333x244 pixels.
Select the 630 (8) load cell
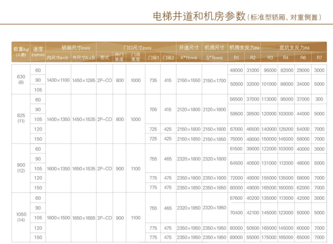pos(21,80)
